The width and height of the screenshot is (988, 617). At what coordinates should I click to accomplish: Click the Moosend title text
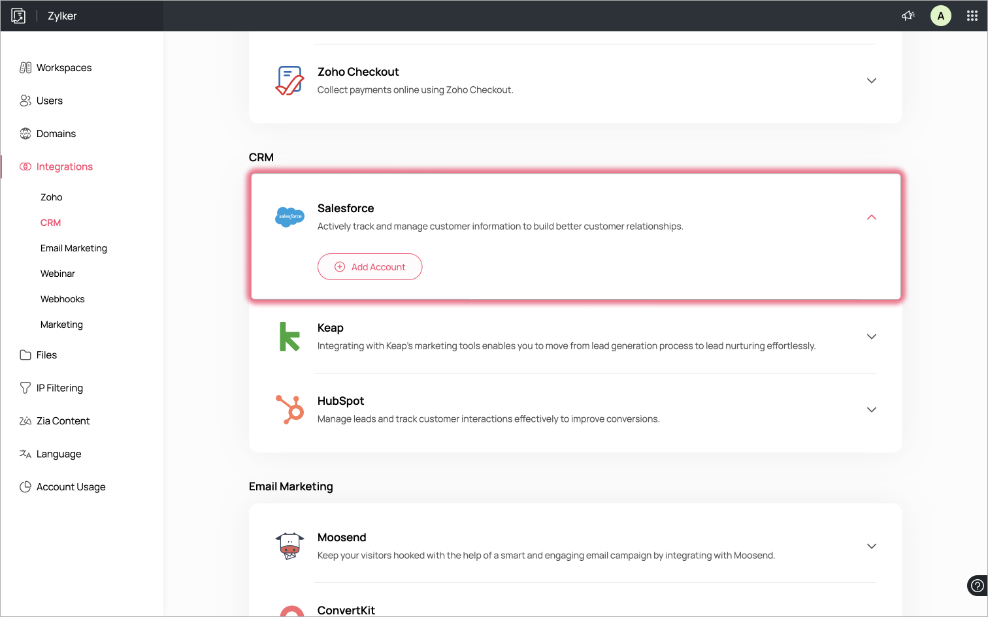point(342,537)
